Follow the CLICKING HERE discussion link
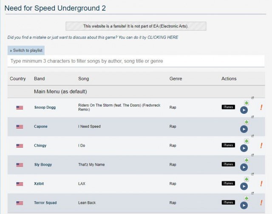This screenshot has height=214, width=272. pos(163,37)
